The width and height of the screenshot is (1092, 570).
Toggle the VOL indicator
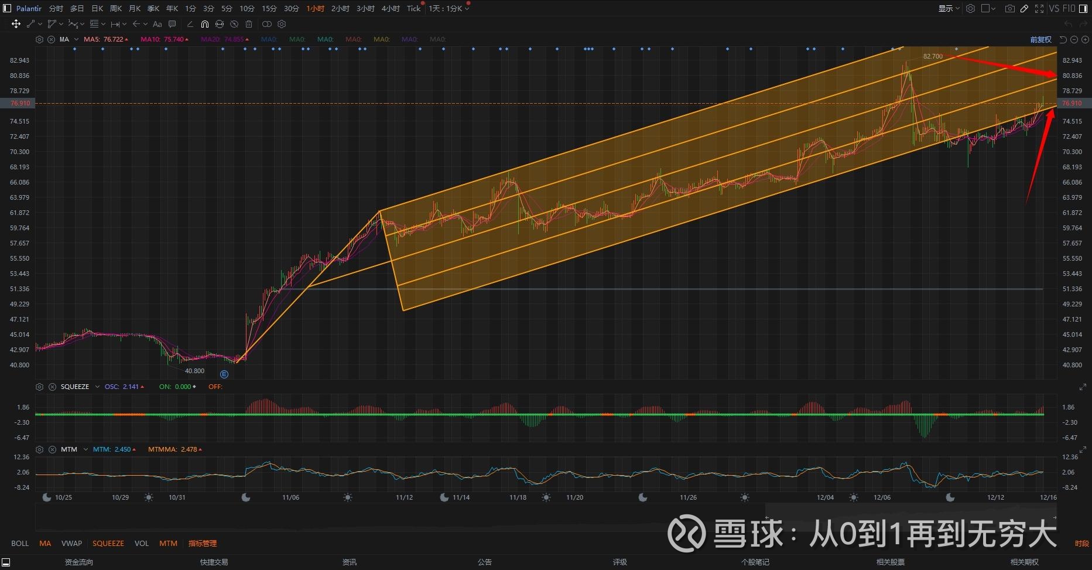tap(142, 543)
